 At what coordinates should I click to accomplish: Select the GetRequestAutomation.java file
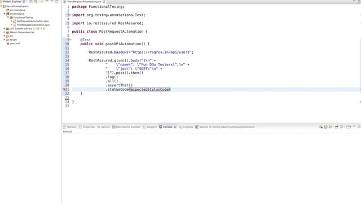[x=33, y=21]
